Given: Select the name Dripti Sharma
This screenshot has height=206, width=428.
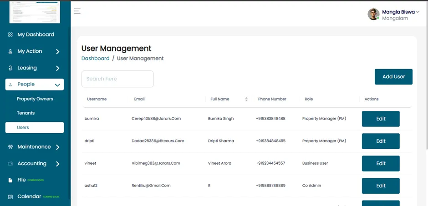Looking at the screenshot, I should 221,141.
